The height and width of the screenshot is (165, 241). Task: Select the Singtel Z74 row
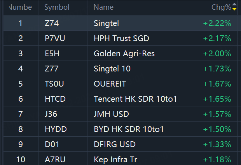106,23
